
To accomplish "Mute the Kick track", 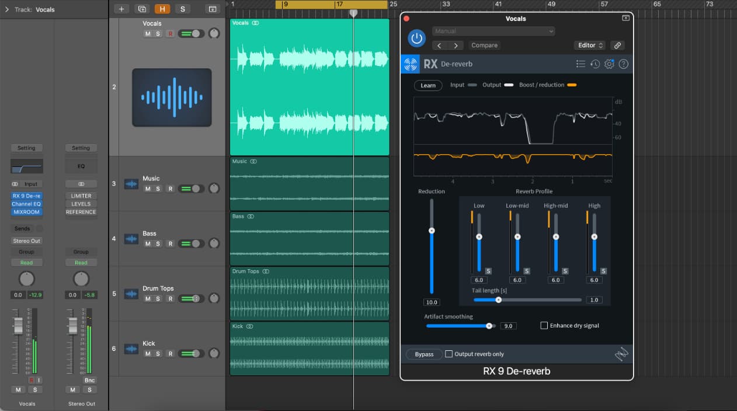I will click(x=148, y=353).
